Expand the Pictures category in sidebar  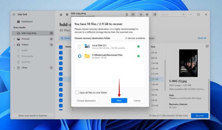coord(14,39)
